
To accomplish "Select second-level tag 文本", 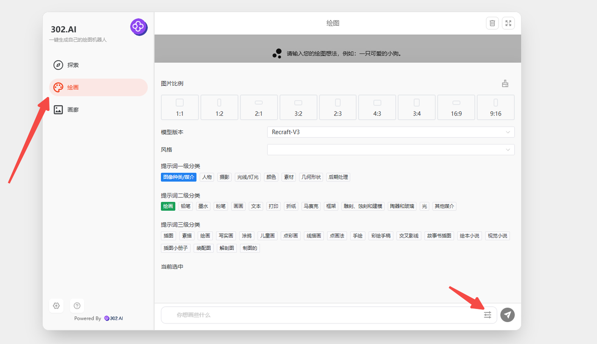I will coord(256,206).
